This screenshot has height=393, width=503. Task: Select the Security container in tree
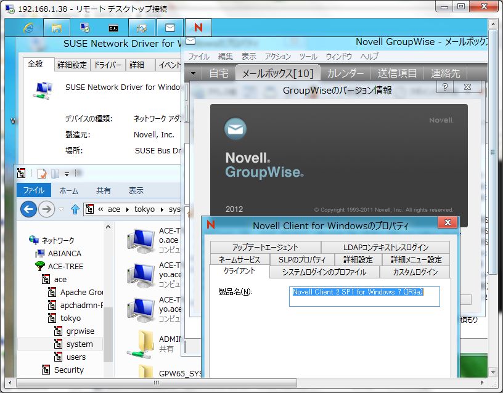tap(62, 370)
